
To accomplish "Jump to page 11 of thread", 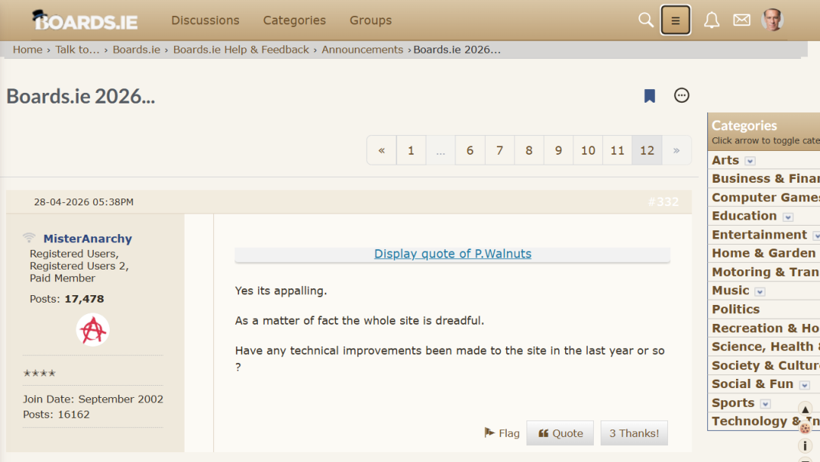I will 617,150.
